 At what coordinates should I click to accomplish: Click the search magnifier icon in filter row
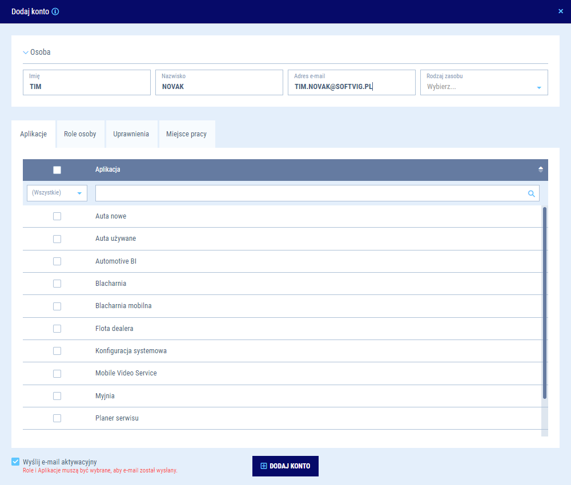pos(531,193)
